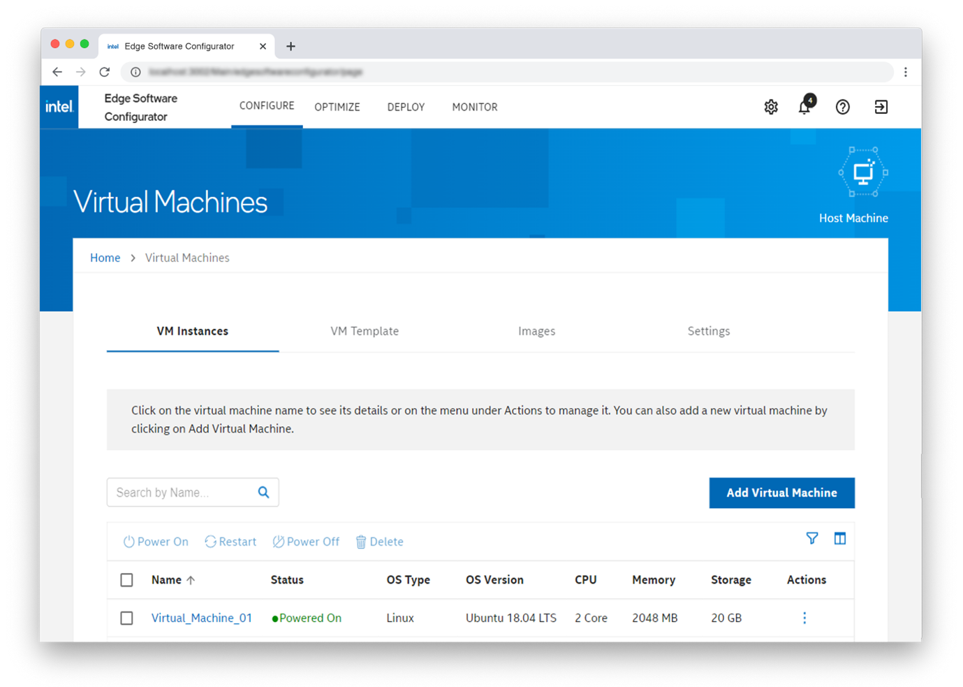963x687 pixels.
Task: Click the Restart toolbar button
Action: point(230,542)
